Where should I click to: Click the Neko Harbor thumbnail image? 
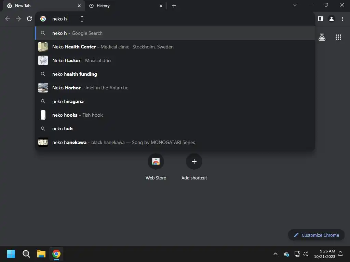point(43,88)
